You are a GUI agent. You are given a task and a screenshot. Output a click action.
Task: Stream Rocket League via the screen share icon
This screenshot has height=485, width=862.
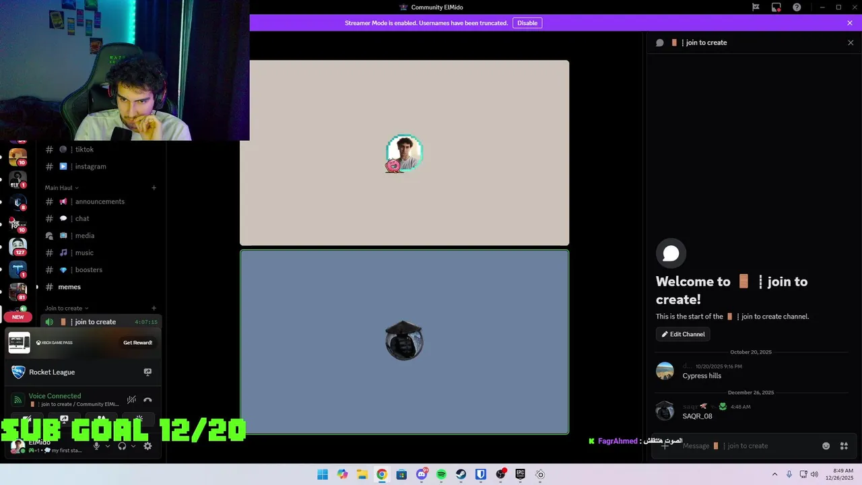[147, 372]
